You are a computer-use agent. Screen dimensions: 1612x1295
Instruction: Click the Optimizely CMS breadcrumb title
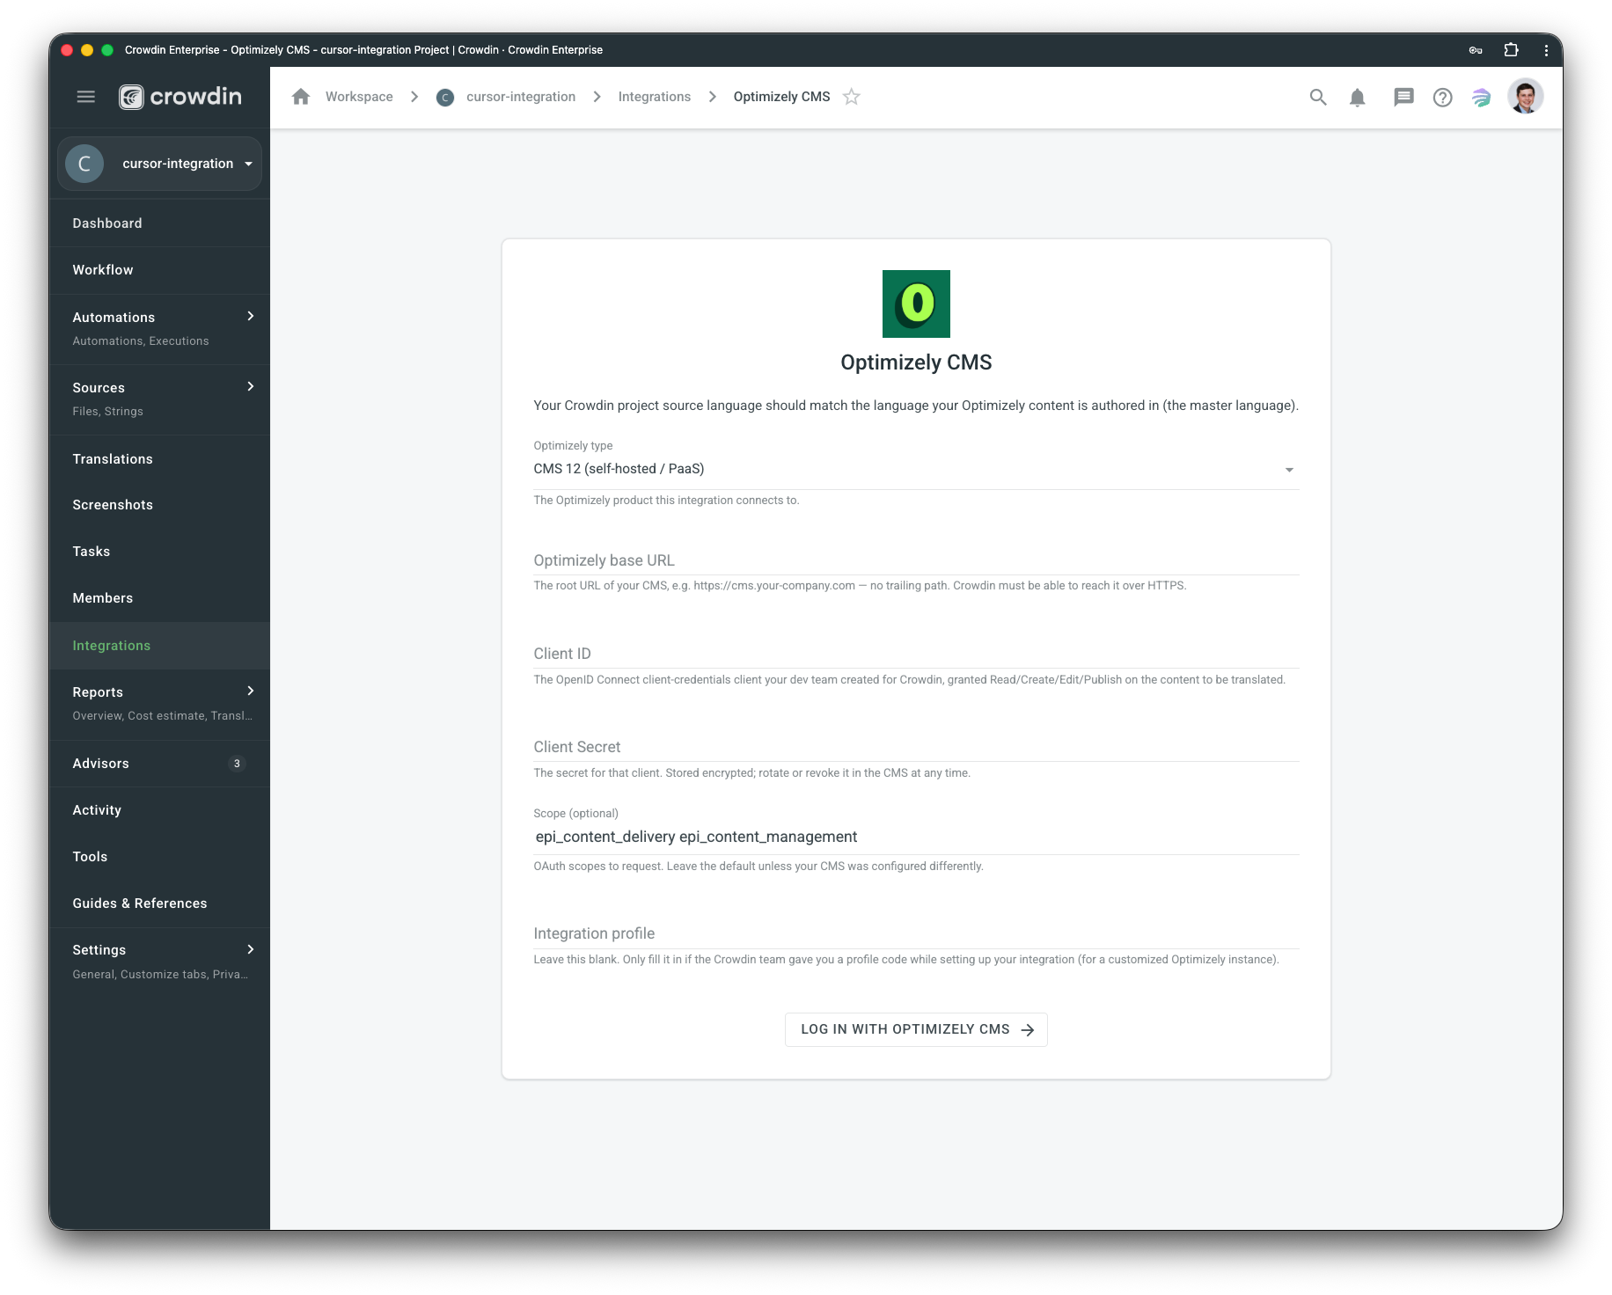point(781,97)
